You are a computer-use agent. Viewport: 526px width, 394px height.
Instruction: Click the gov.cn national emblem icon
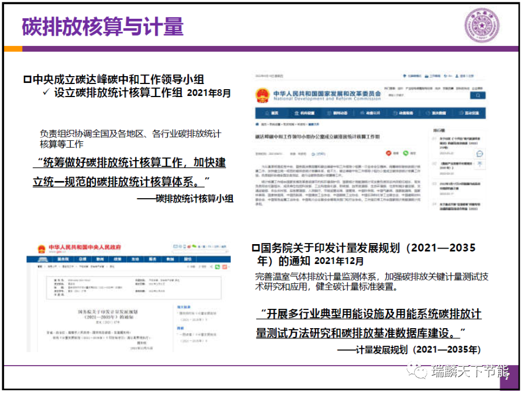coord(41,249)
